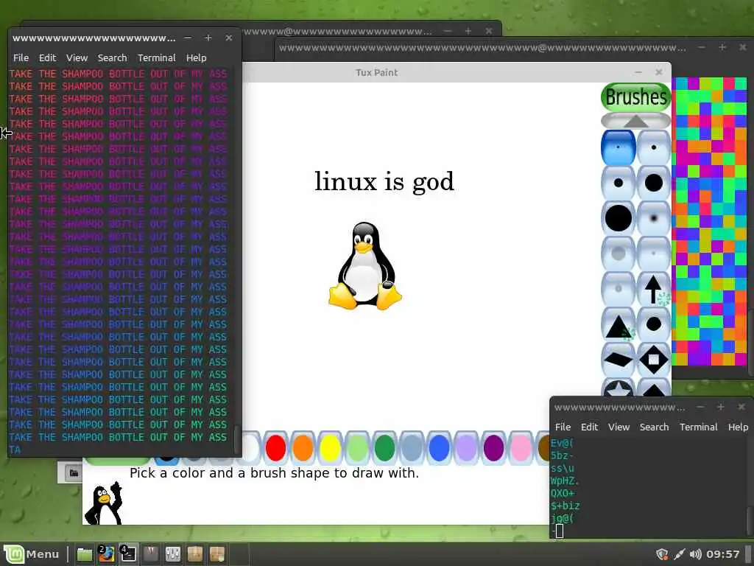Open the file manager folder icon in taskbar

coord(85,554)
